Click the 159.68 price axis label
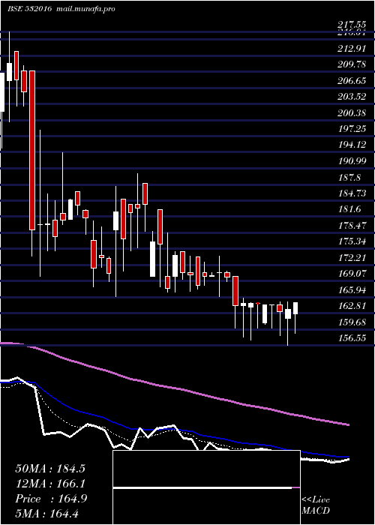 pos(351,322)
